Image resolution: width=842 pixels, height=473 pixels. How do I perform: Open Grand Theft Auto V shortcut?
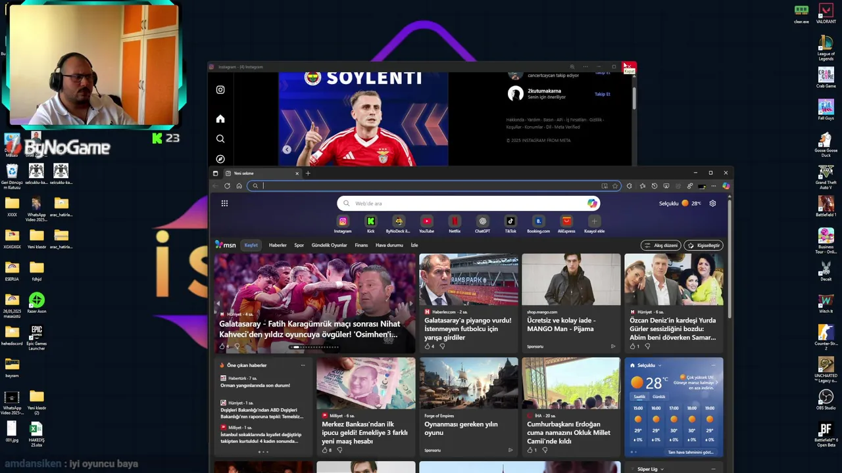[826, 177]
